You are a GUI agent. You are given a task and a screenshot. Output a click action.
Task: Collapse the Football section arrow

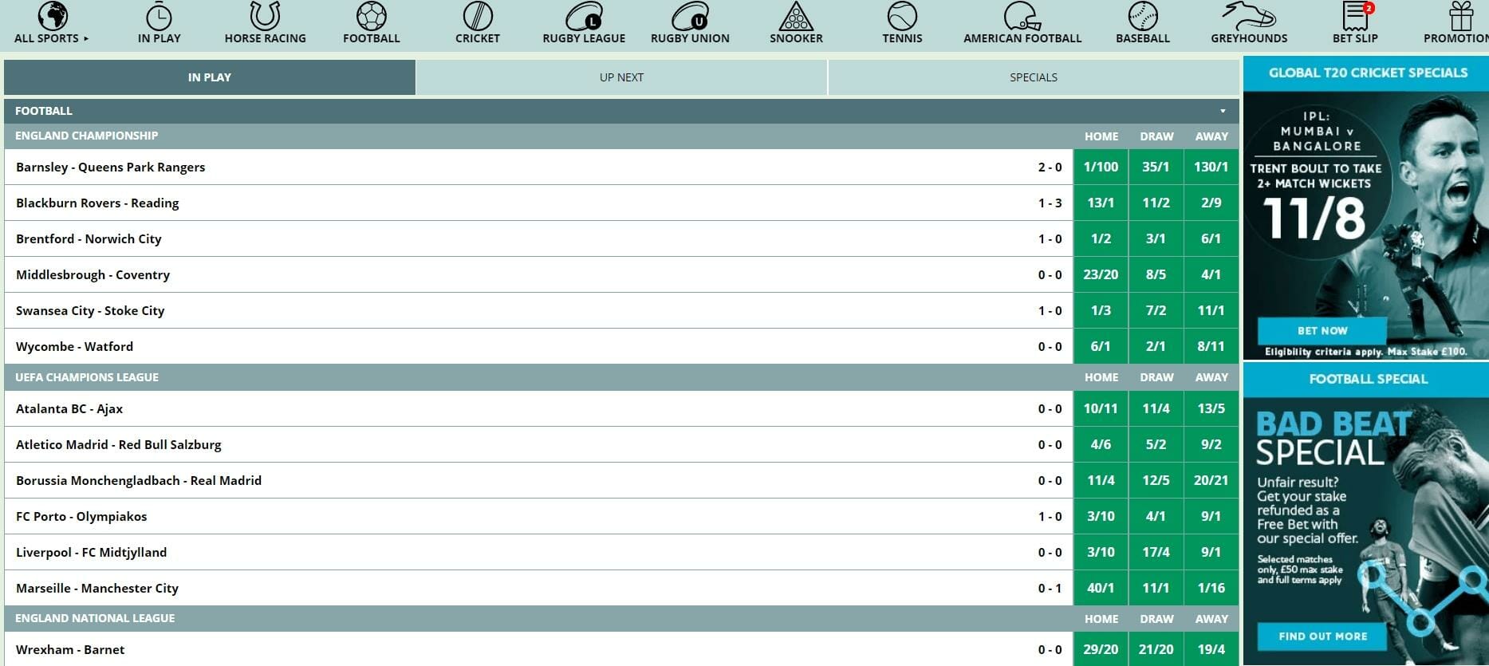coord(1223,111)
